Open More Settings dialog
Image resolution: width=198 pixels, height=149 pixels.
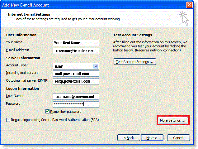tap(173, 120)
